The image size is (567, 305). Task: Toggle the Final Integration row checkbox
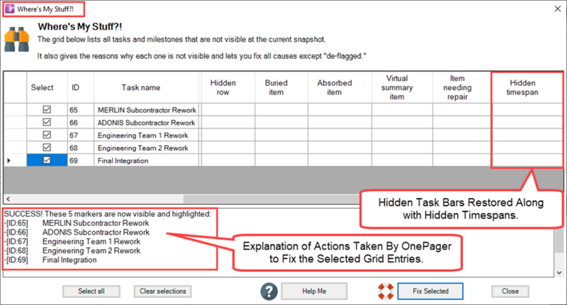47,160
